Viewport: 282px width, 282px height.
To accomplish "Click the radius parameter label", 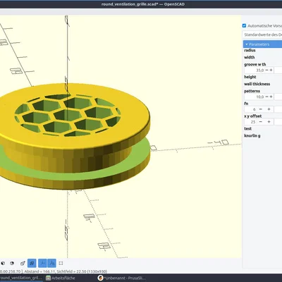I will [250, 50].
